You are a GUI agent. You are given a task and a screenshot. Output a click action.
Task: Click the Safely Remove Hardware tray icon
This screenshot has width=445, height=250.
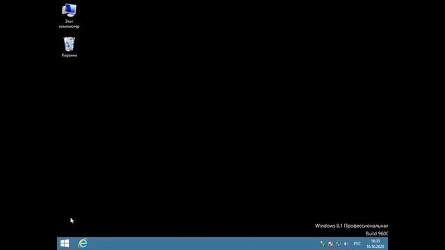(323, 244)
